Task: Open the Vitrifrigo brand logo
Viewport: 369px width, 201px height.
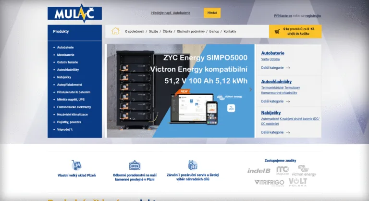Action: 269,183
